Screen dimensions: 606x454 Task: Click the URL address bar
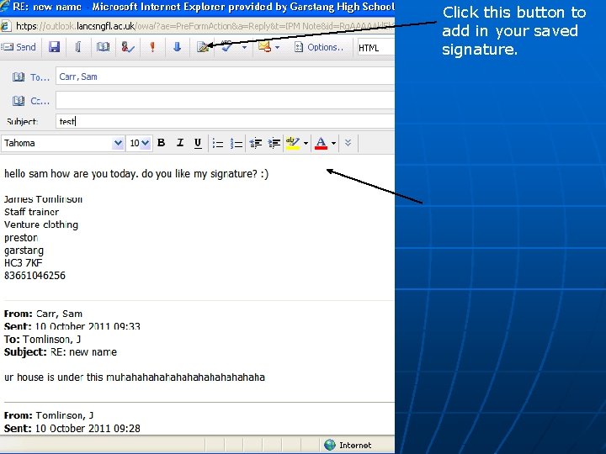coord(205,26)
